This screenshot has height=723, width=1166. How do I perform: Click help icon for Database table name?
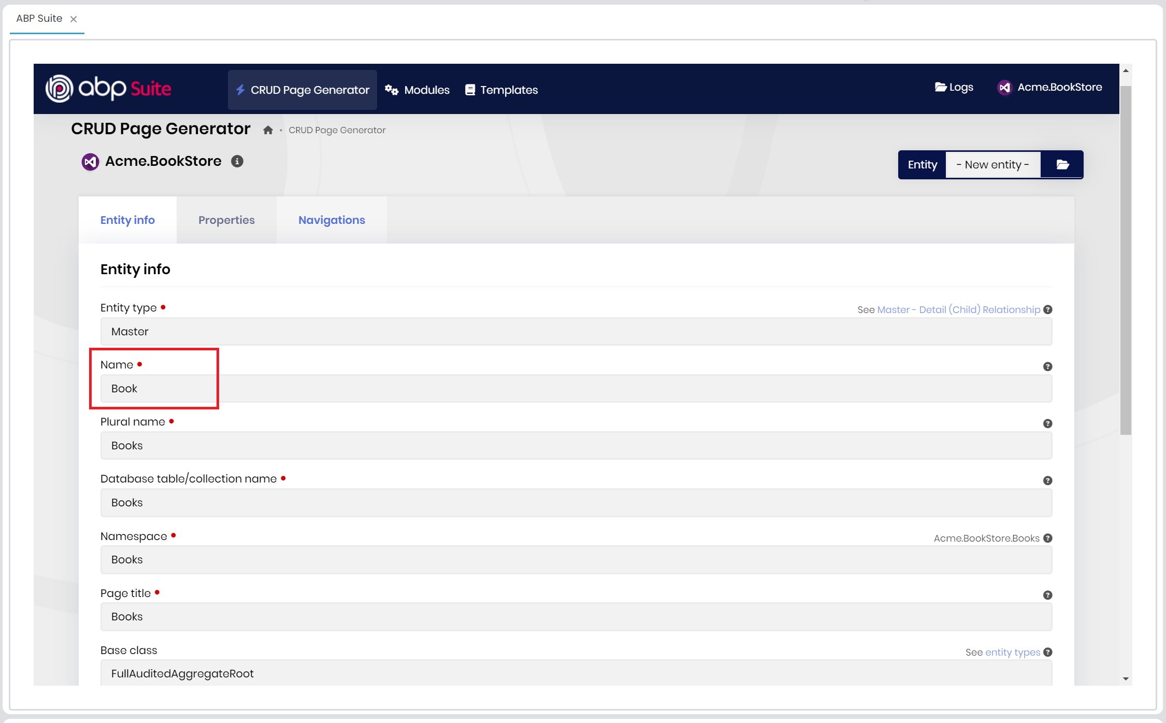click(x=1047, y=480)
